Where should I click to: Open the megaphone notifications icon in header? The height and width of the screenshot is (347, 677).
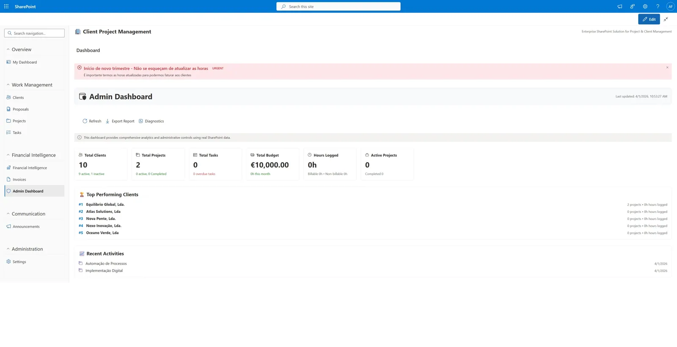click(x=619, y=6)
